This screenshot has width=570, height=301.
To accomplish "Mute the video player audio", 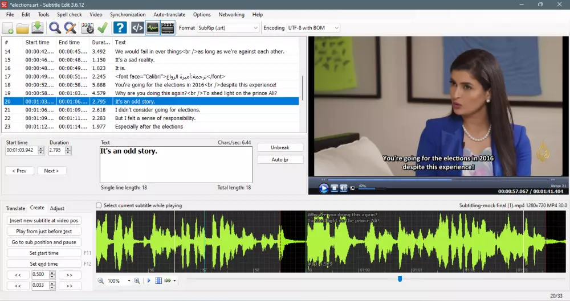I will click(344, 188).
